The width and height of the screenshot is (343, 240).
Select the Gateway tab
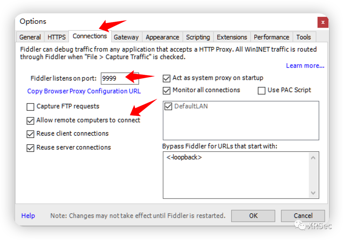126,37
